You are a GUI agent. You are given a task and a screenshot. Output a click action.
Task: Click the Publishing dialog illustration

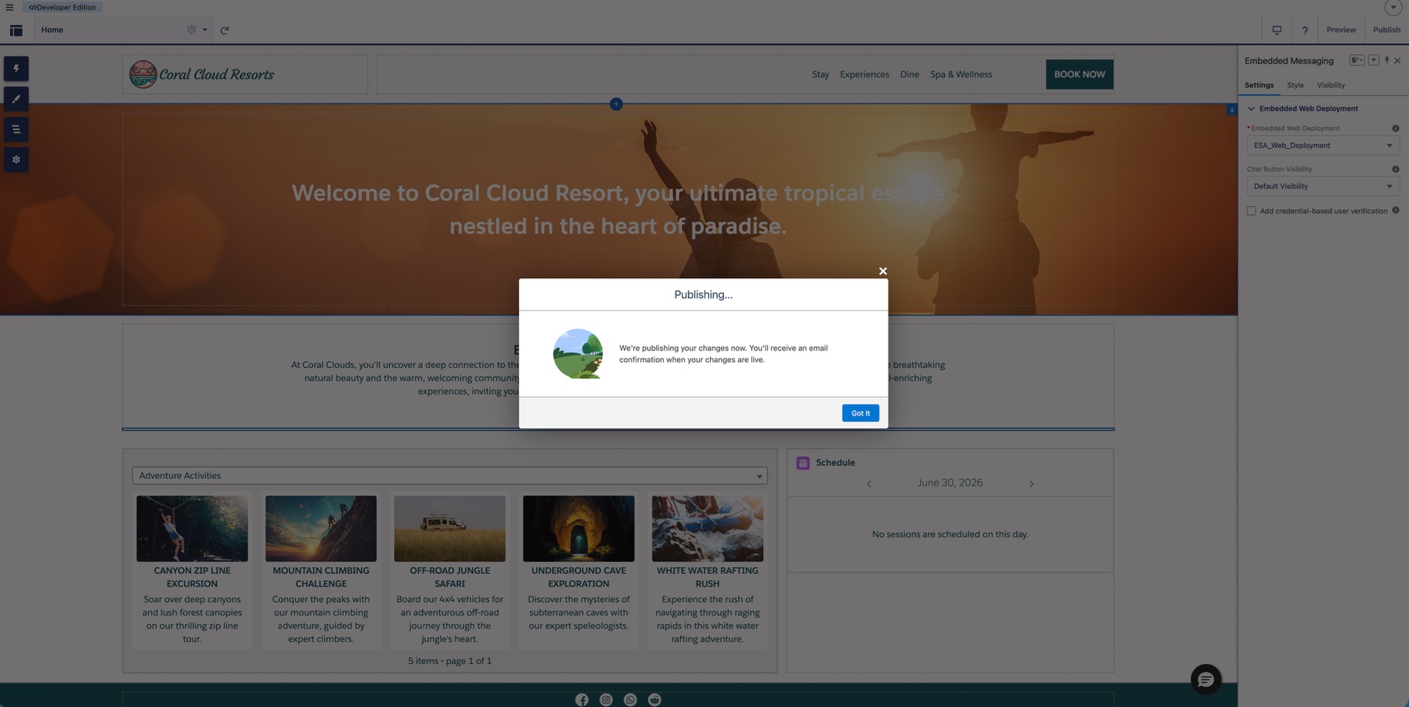[578, 354]
